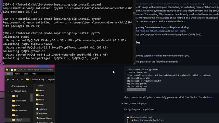Image resolution: width=219 pixels, height=123 pixels.
Task: Open the quick access toolbar customize arrow
Action: point(21,70)
